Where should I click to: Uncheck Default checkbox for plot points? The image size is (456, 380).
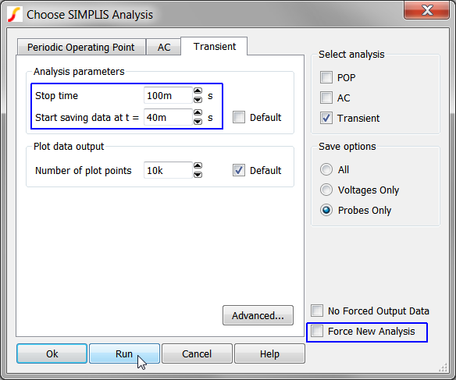239,170
